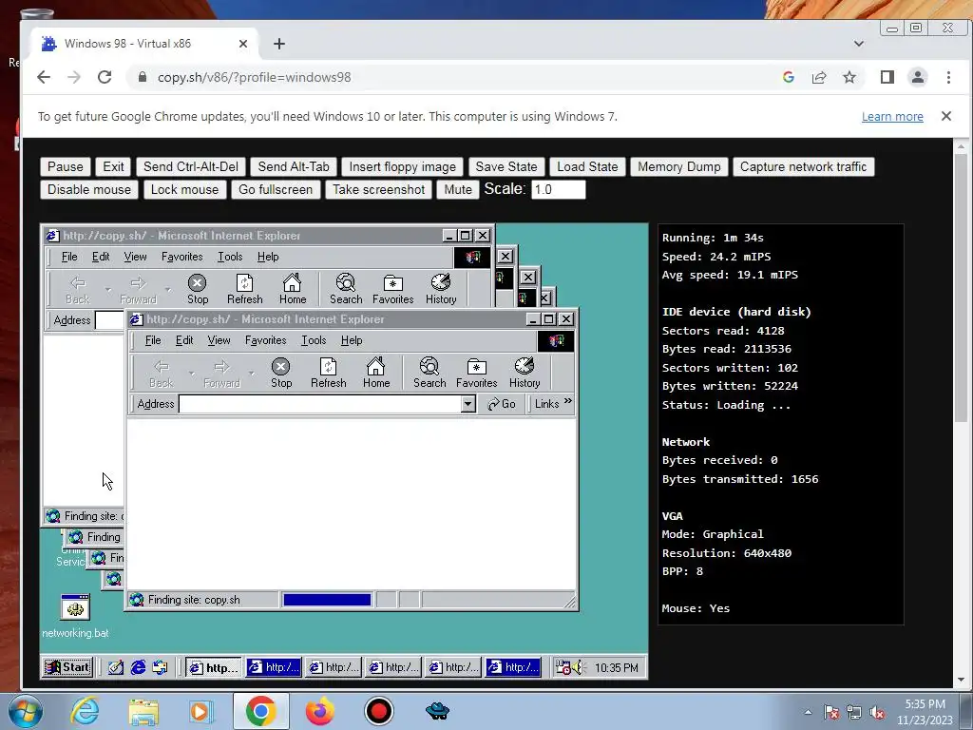Open Chrome's three-dot menu
Viewport: 973px width, 730px height.
(x=948, y=77)
